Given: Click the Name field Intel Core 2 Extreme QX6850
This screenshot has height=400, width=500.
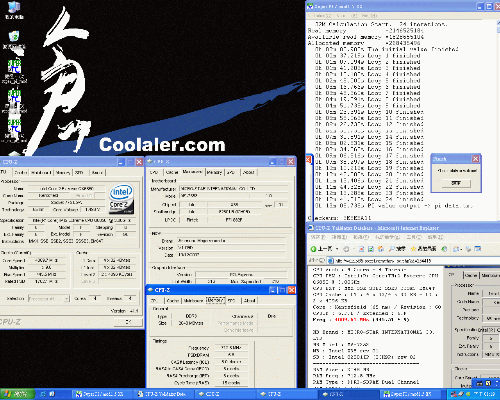Looking at the screenshot, I should point(66,189).
